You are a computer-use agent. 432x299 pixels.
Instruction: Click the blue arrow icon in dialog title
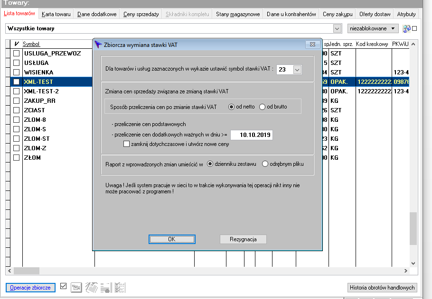[98, 45]
